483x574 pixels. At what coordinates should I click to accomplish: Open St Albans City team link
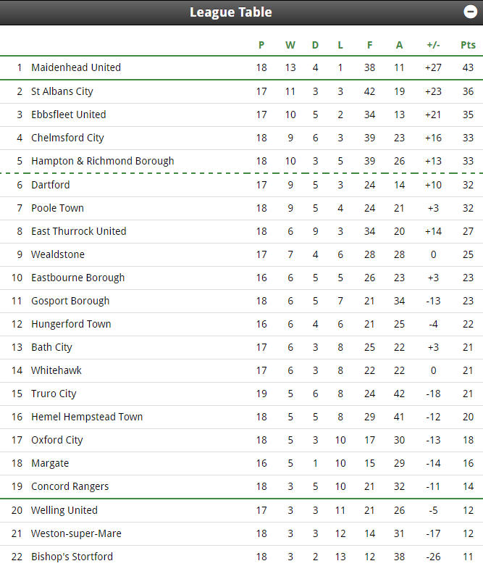point(62,91)
